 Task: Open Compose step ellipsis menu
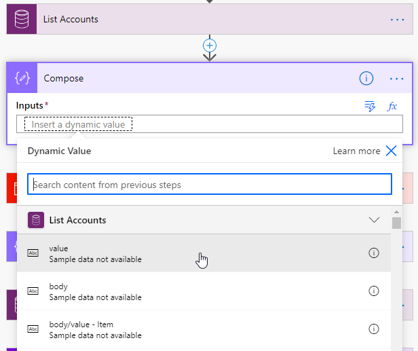point(397,79)
